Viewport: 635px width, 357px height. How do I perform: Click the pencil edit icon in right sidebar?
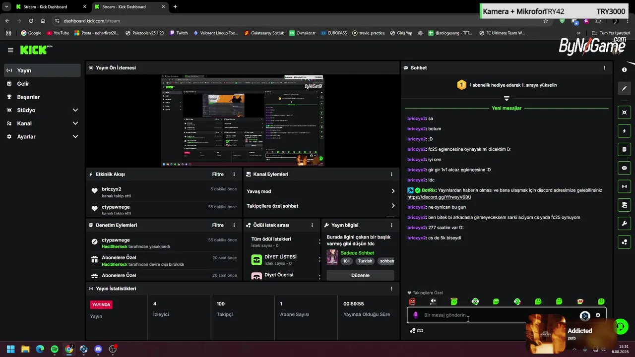(x=624, y=88)
